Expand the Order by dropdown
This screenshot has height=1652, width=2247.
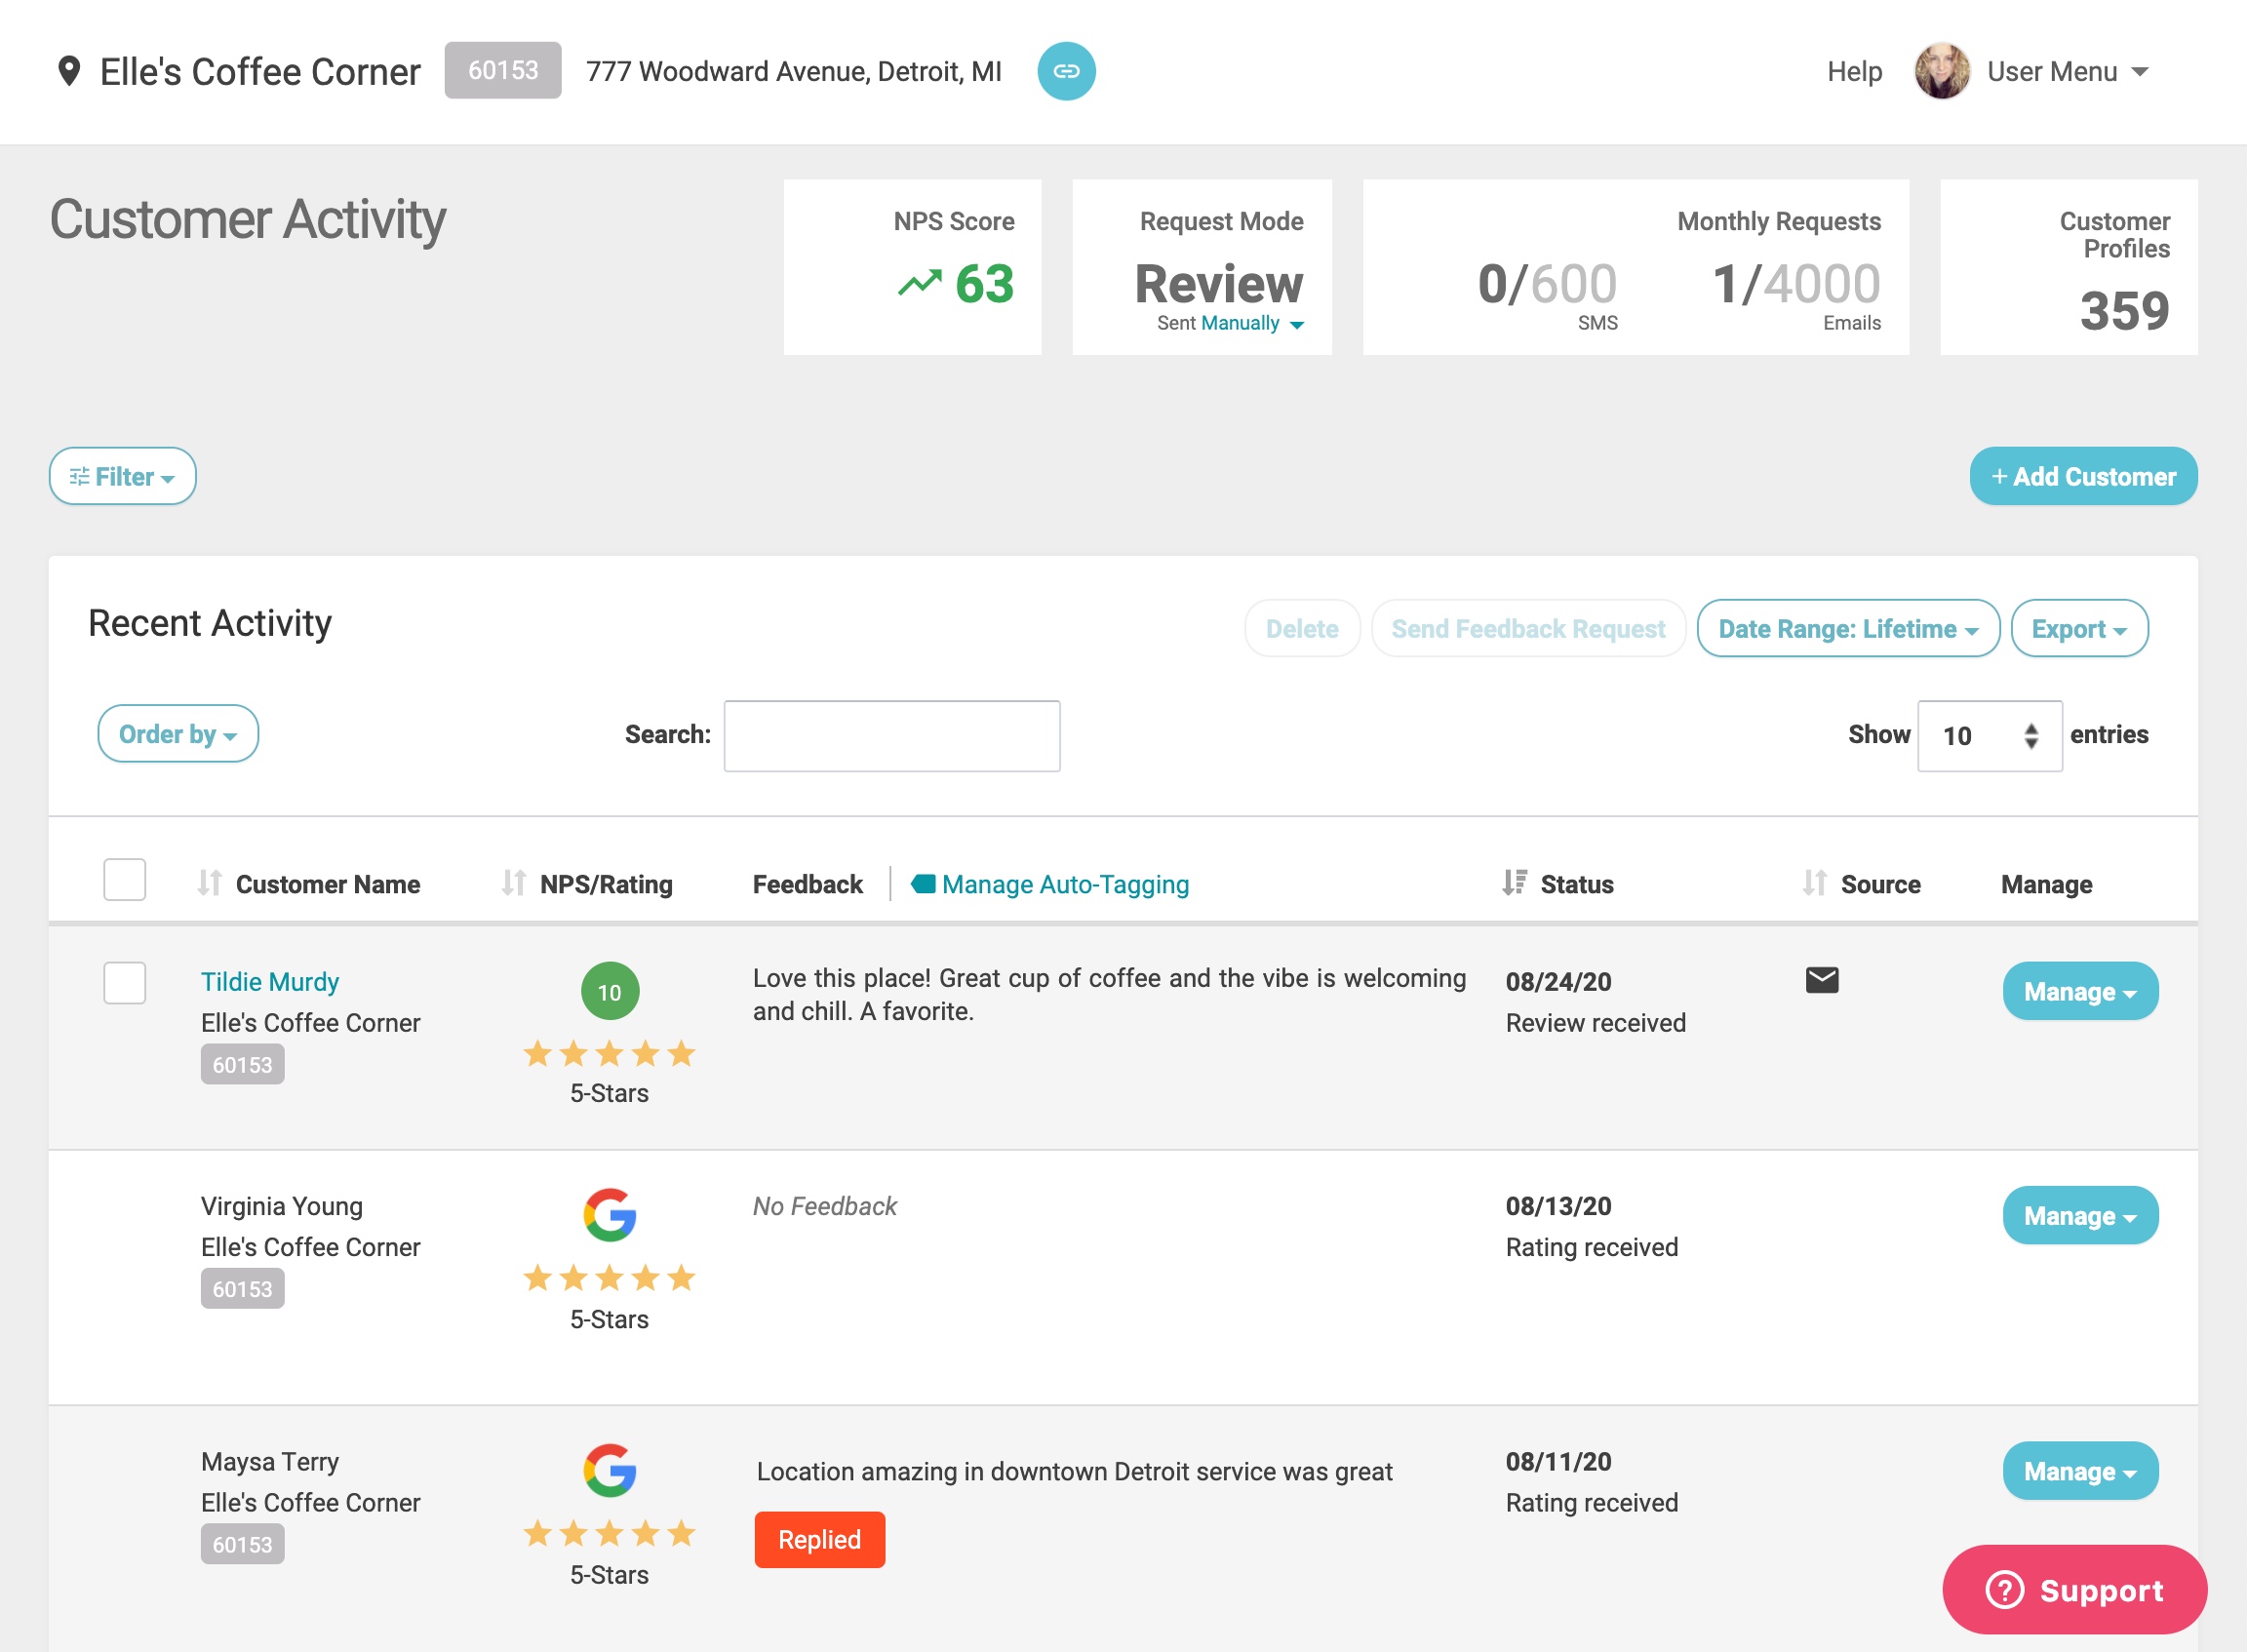[178, 734]
